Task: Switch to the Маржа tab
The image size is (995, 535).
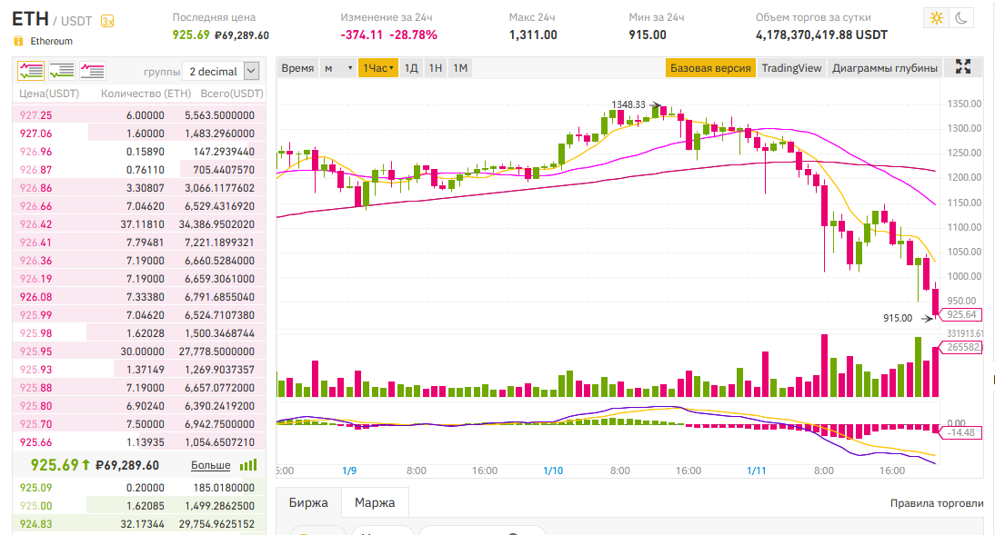Action: (x=375, y=502)
